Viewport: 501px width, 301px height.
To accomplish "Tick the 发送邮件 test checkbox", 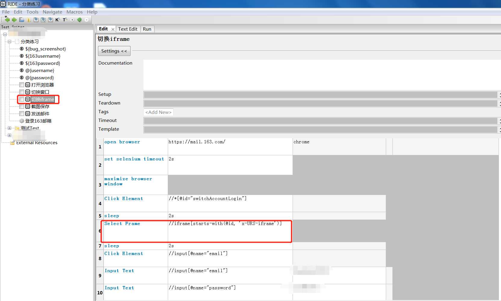I will pos(22,114).
